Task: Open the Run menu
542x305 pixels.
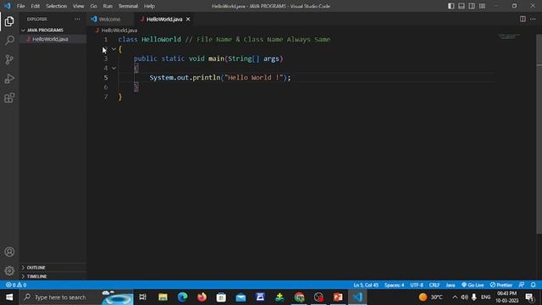Action: pyautogui.click(x=108, y=6)
